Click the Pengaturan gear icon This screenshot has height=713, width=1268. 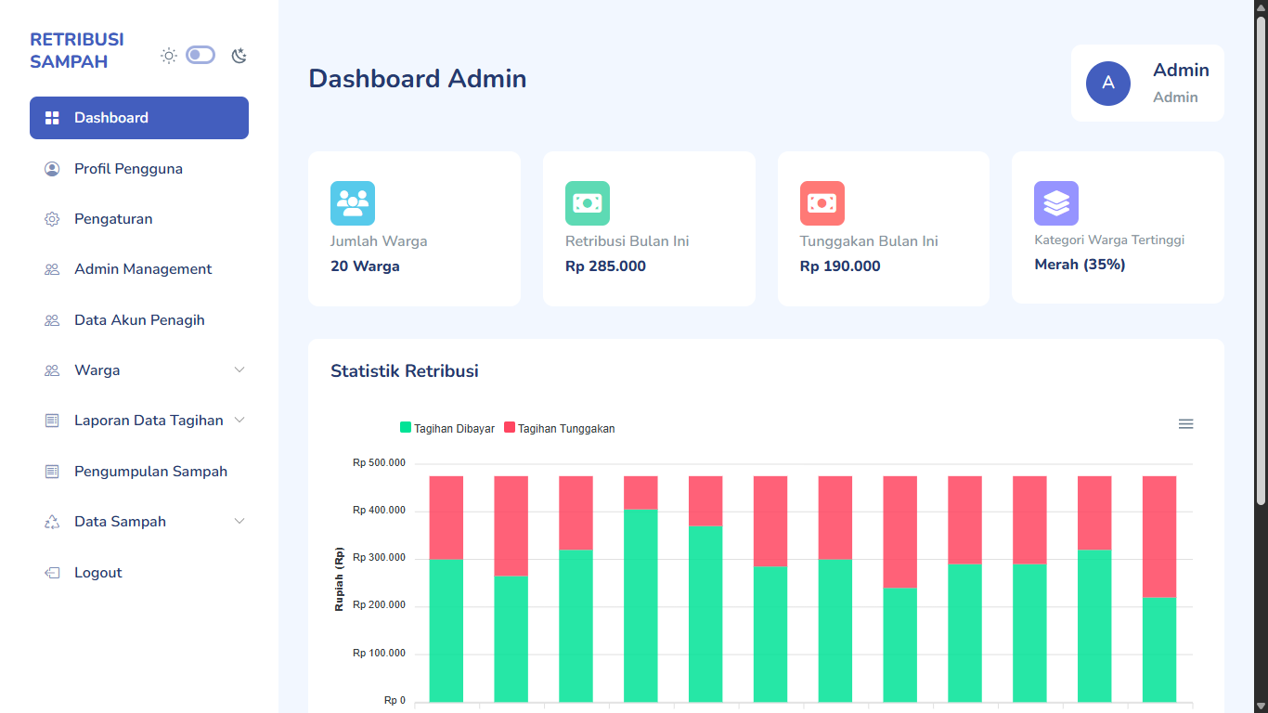[52, 219]
